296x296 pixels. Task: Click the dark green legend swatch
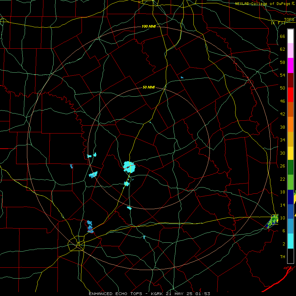click(x=290, y=167)
